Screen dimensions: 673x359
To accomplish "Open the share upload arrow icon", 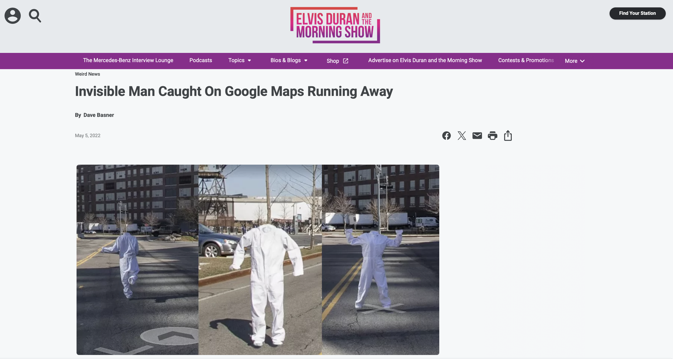I will click(508, 135).
